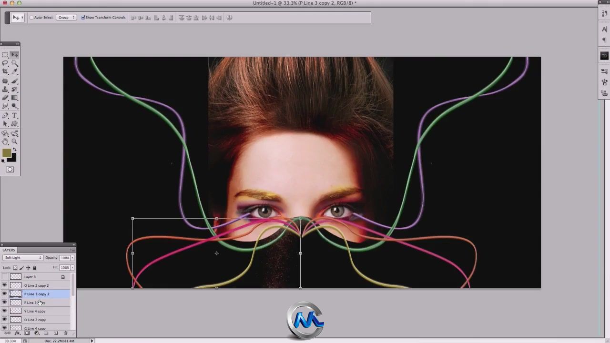Select the Dodge tool
This screenshot has width=610, height=343.
(x=14, y=106)
